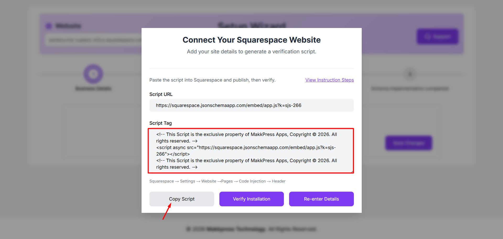Click the blurred Setup Wizard title
The height and width of the screenshot is (239, 503).
(x=251, y=25)
